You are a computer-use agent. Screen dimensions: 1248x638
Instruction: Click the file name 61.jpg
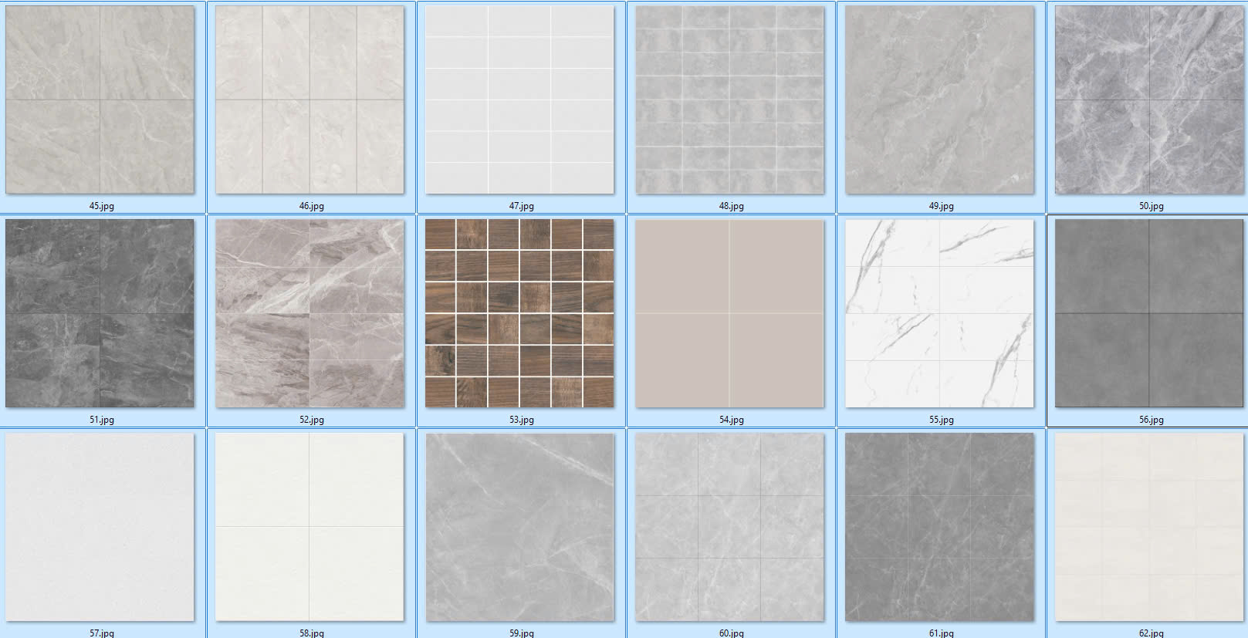[942, 633]
